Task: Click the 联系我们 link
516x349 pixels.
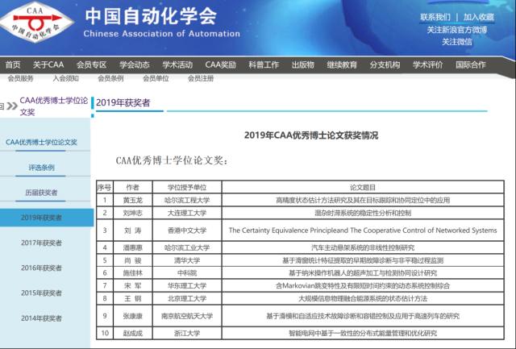Action: [x=435, y=17]
